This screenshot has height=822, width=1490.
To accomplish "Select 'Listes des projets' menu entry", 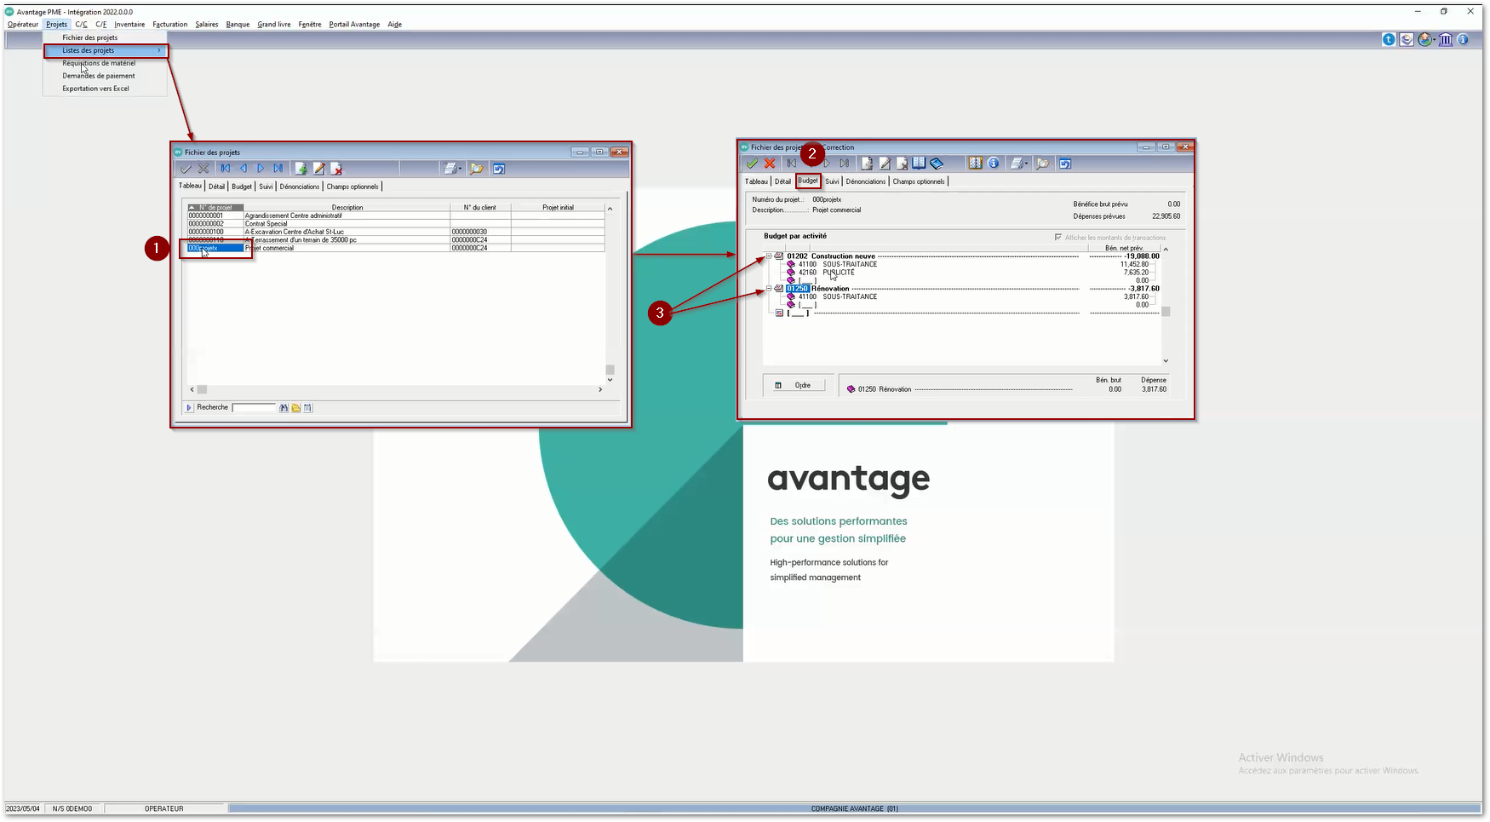I will pyautogui.click(x=106, y=51).
